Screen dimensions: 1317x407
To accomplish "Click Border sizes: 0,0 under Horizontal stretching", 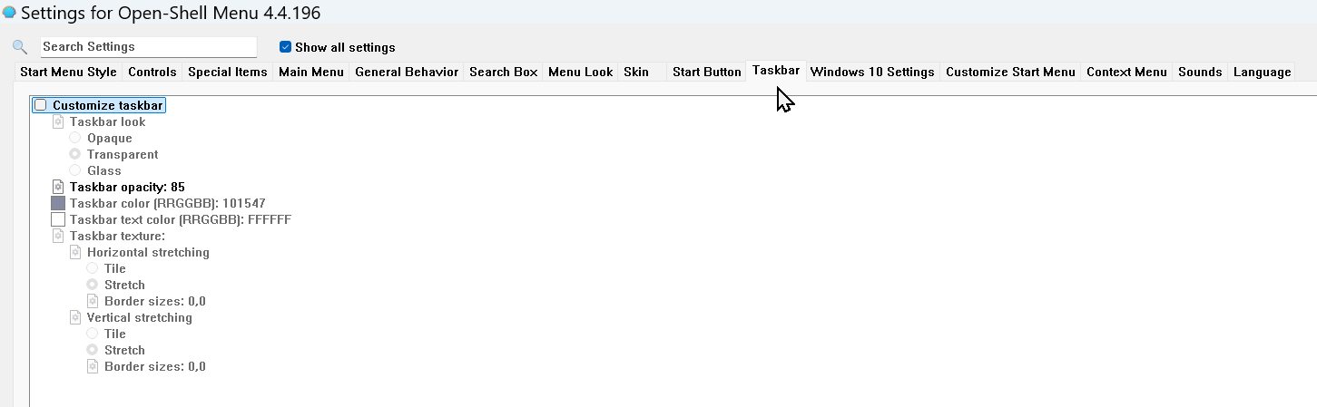I will coord(155,301).
